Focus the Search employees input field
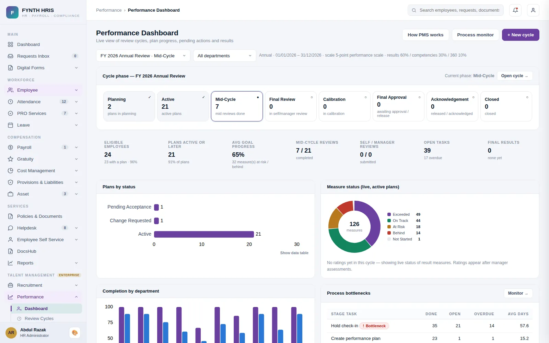Screen dimensions: 549x343 coord(456,10)
